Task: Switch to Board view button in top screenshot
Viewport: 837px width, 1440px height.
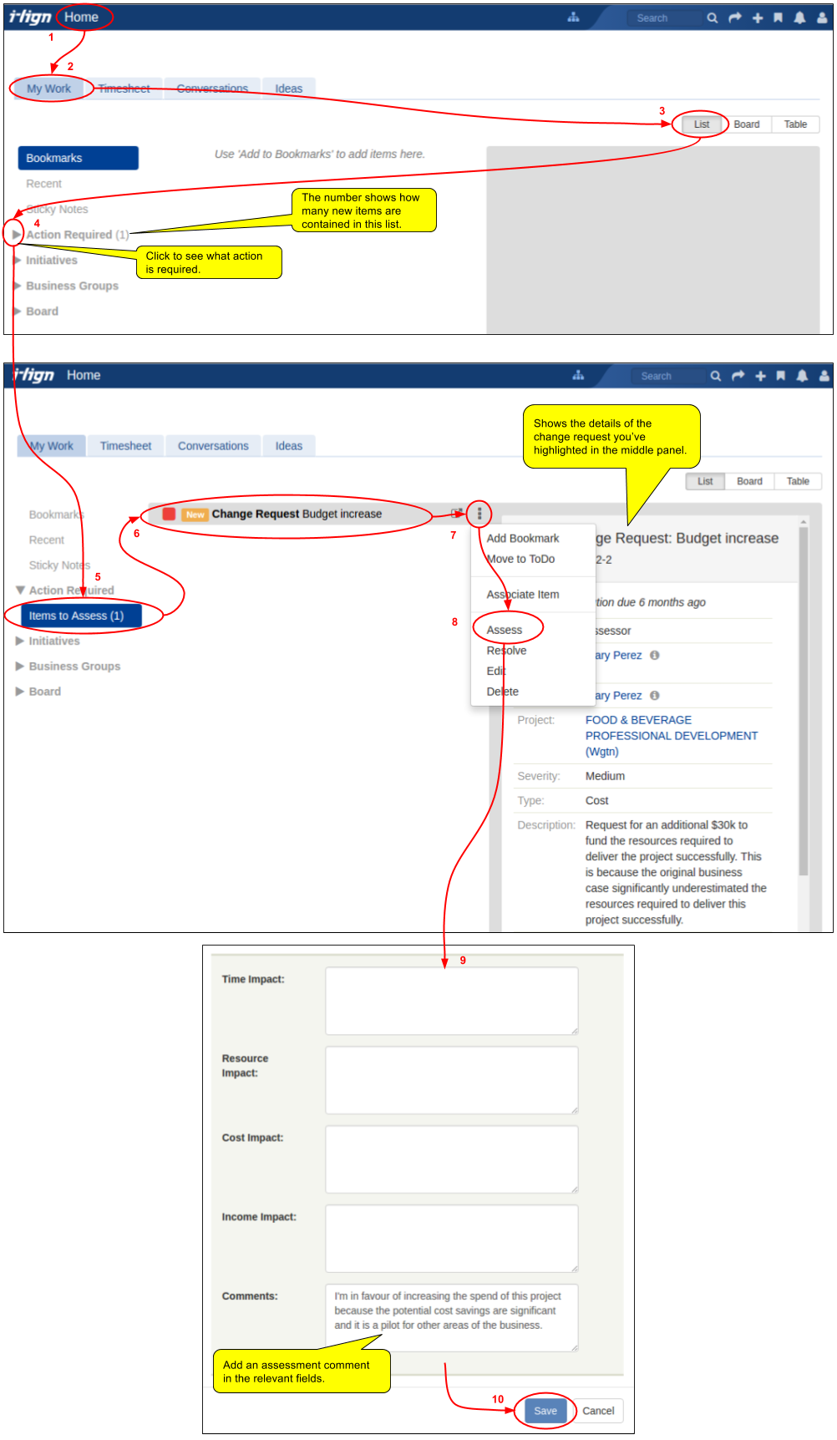Action: point(747,124)
